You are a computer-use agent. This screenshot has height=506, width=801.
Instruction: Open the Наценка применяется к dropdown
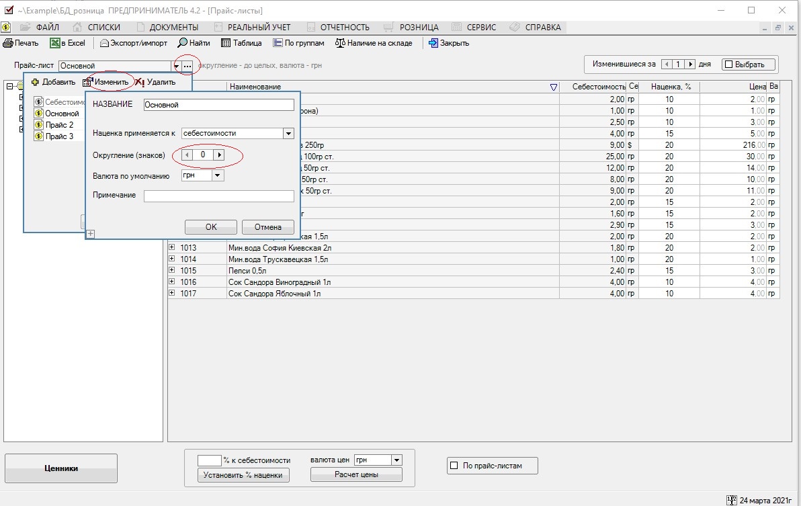(x=288, y=134)
